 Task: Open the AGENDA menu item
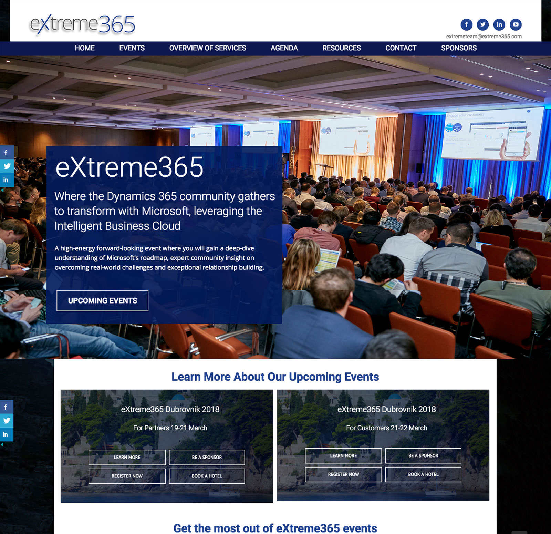(x=284, y=48)
